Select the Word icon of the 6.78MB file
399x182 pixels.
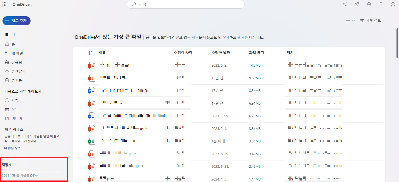[x=91, y=116]
